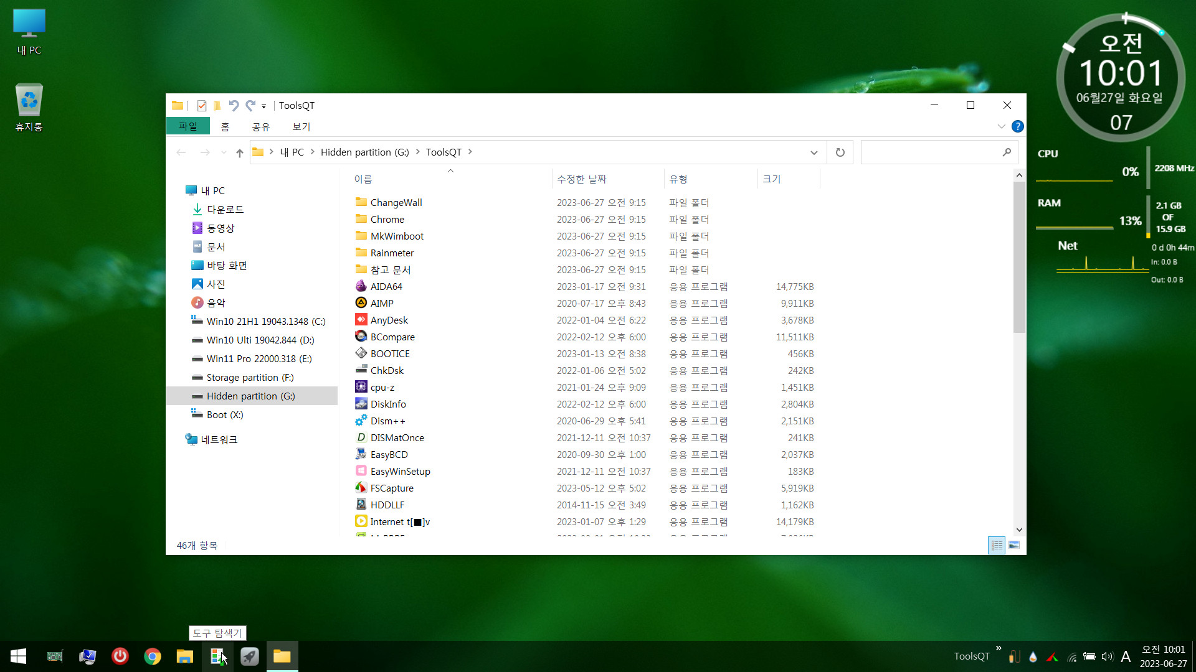Image resolution: width=1196 pixels, height=672 pixels.
Task: Select 바탕 화면 in navigation pane
Action: coord(227,265)
